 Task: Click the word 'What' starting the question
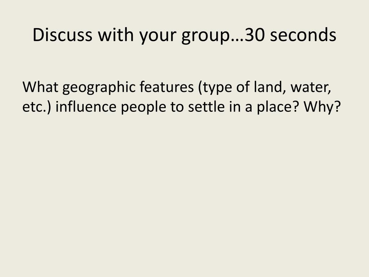point(40,87)
